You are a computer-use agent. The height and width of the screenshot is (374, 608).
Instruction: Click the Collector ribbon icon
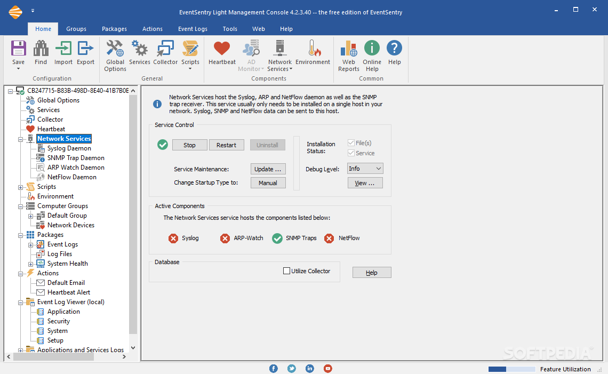(x=165, y=49)
